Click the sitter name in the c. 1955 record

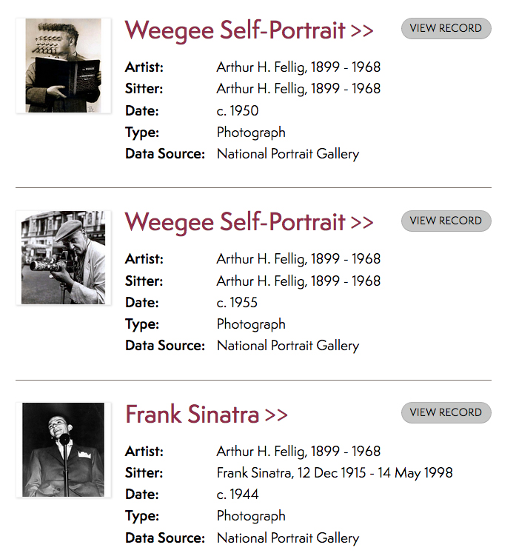click(298, 281)
